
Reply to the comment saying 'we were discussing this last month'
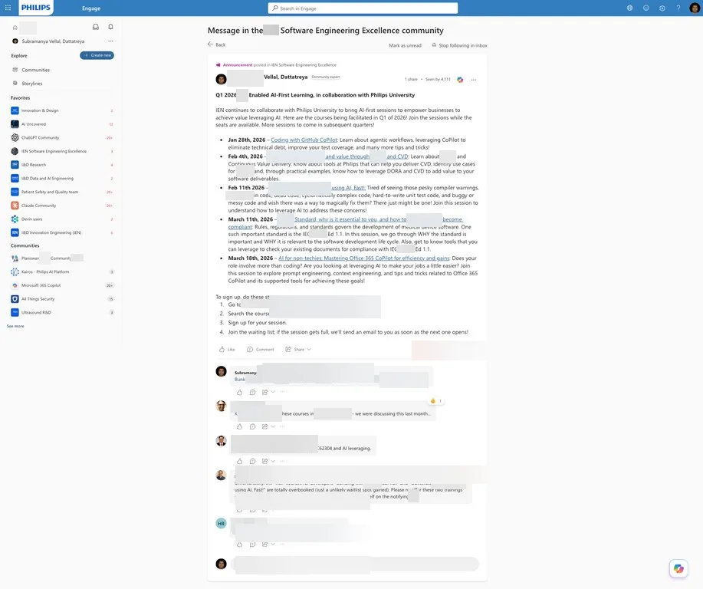(x=252, y=426)
